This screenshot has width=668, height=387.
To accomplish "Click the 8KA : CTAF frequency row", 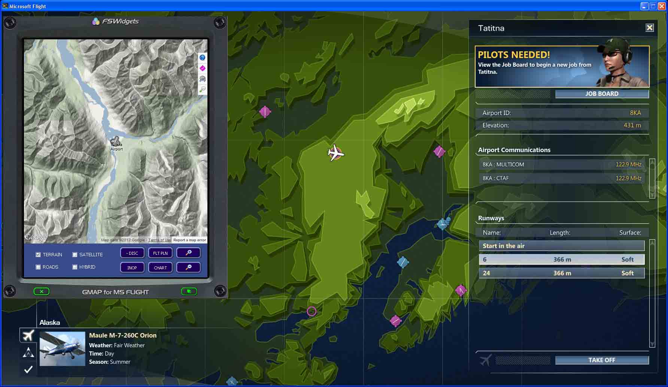I will [562, 178].
